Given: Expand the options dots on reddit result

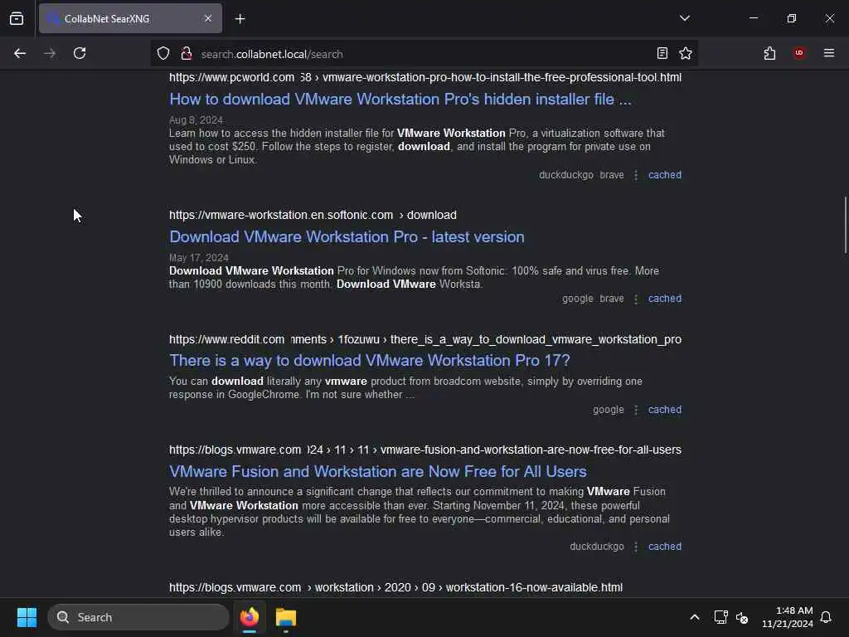Looking at the screenshot, I should coord(636,410).
